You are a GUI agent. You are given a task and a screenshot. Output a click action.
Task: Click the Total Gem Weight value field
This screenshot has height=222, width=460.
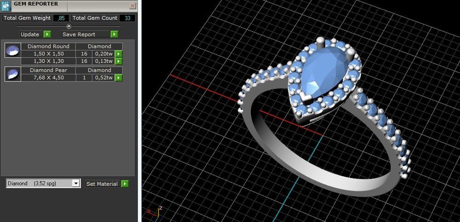[61, 18]
